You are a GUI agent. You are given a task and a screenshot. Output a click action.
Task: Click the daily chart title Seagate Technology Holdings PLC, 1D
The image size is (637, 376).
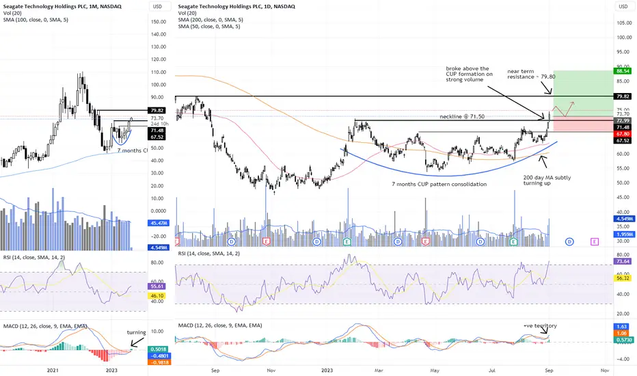pos(236,7)
